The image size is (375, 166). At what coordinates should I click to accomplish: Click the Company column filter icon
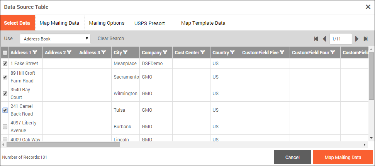tap(165, 52)
